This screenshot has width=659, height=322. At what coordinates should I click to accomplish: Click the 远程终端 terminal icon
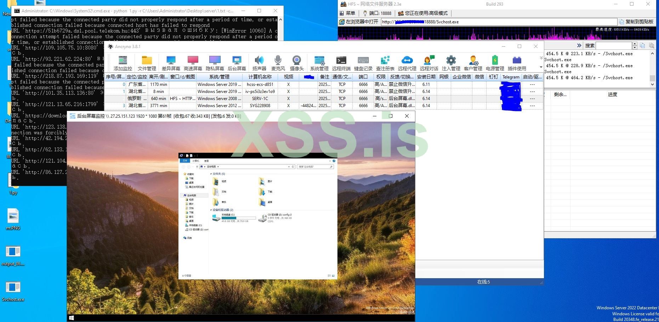(x=341, y=63)
